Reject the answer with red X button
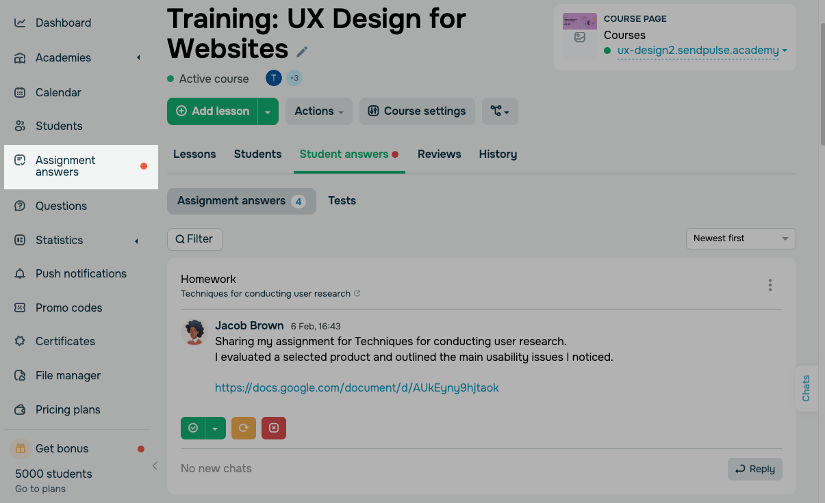The width and height of the screenshot is (825, 503). [274, 428]
